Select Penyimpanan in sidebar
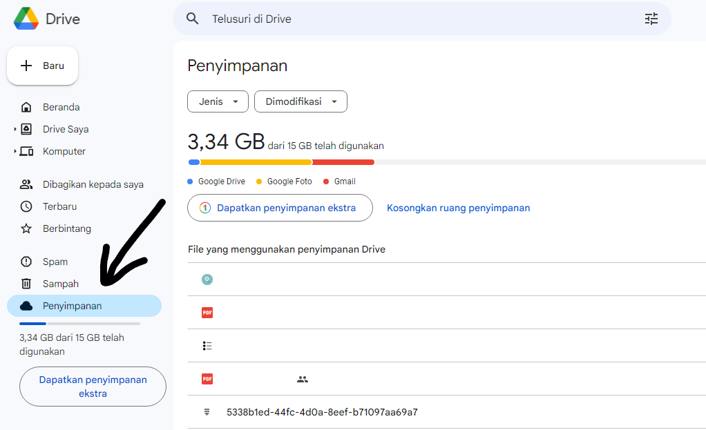The image size is (706, 430). [x=84, y=306]
